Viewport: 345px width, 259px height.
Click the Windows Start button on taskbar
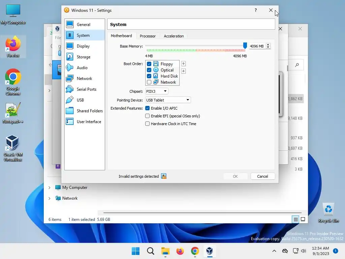(x=135, y=251)
